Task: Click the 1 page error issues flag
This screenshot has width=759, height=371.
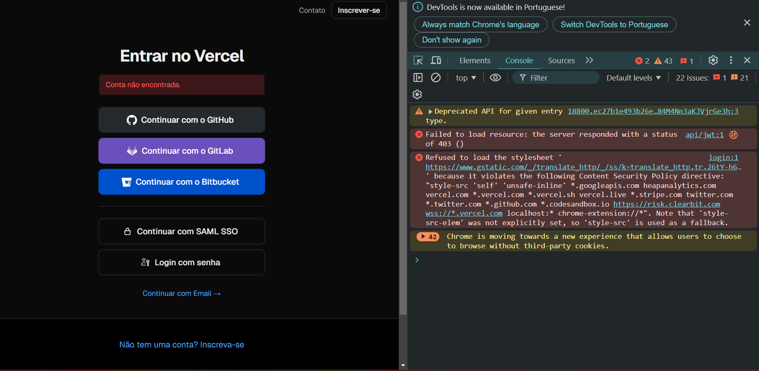Action: (720, 78)
